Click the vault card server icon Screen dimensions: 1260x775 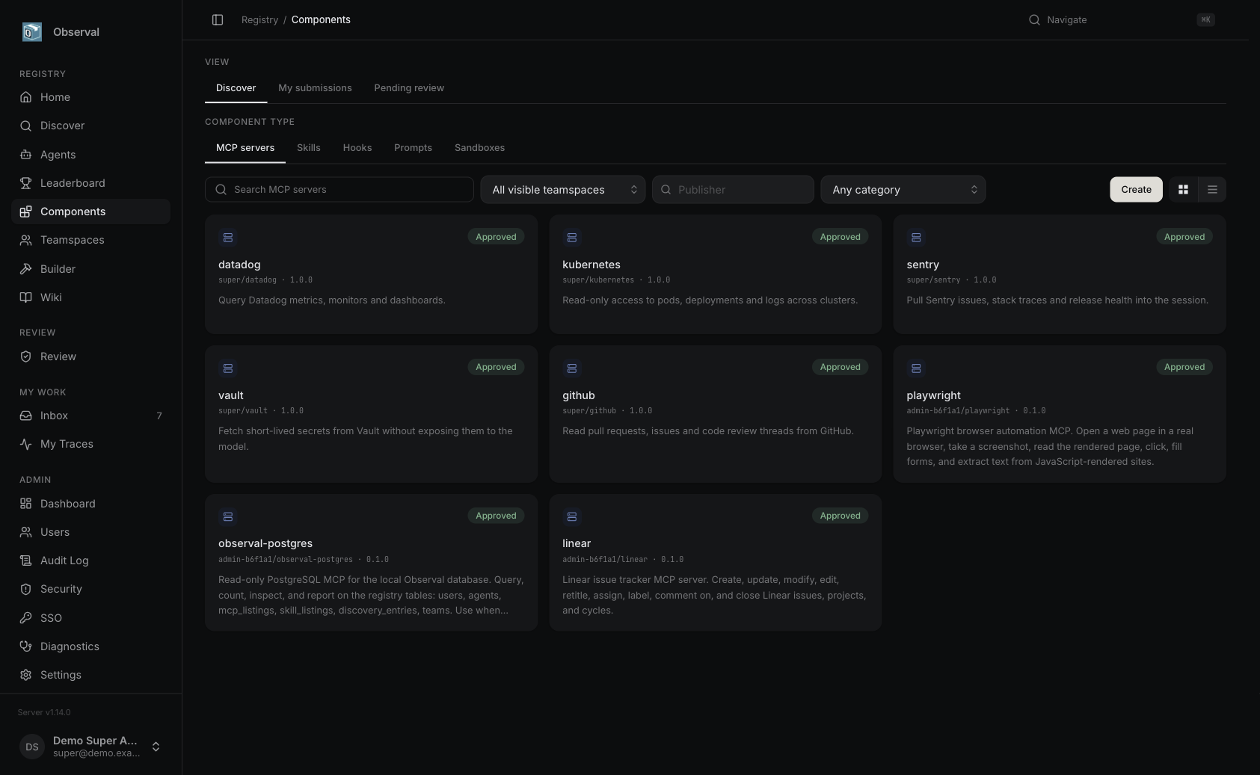click(x=228, y=368)
